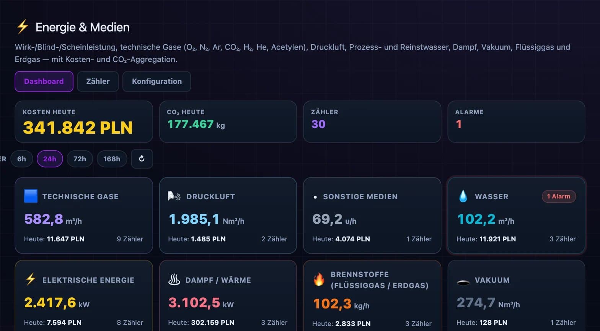600x331 pixels.
Task: Select the 72h time range
Action: point(80,159)
